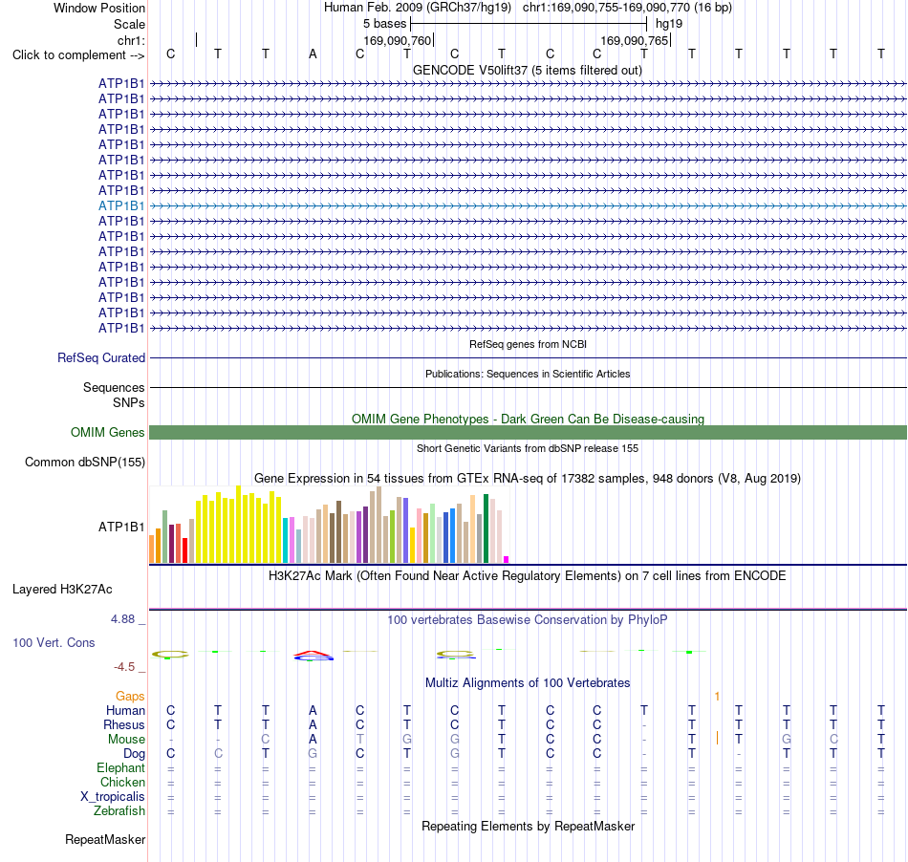Viewport: 908px width, 862px height.
Task: Open the H3K27Ac Mark ENCODE track title
Action: [x=527, y=576]
